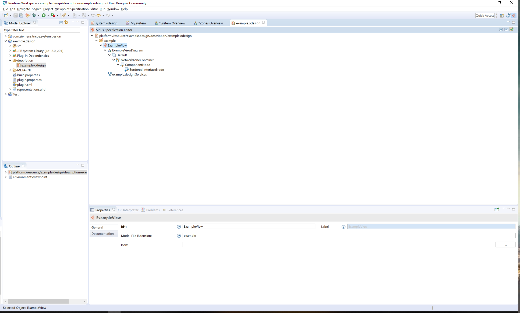
Task: Toggle Link with Editor in Model Explorer
Action: 66,23
